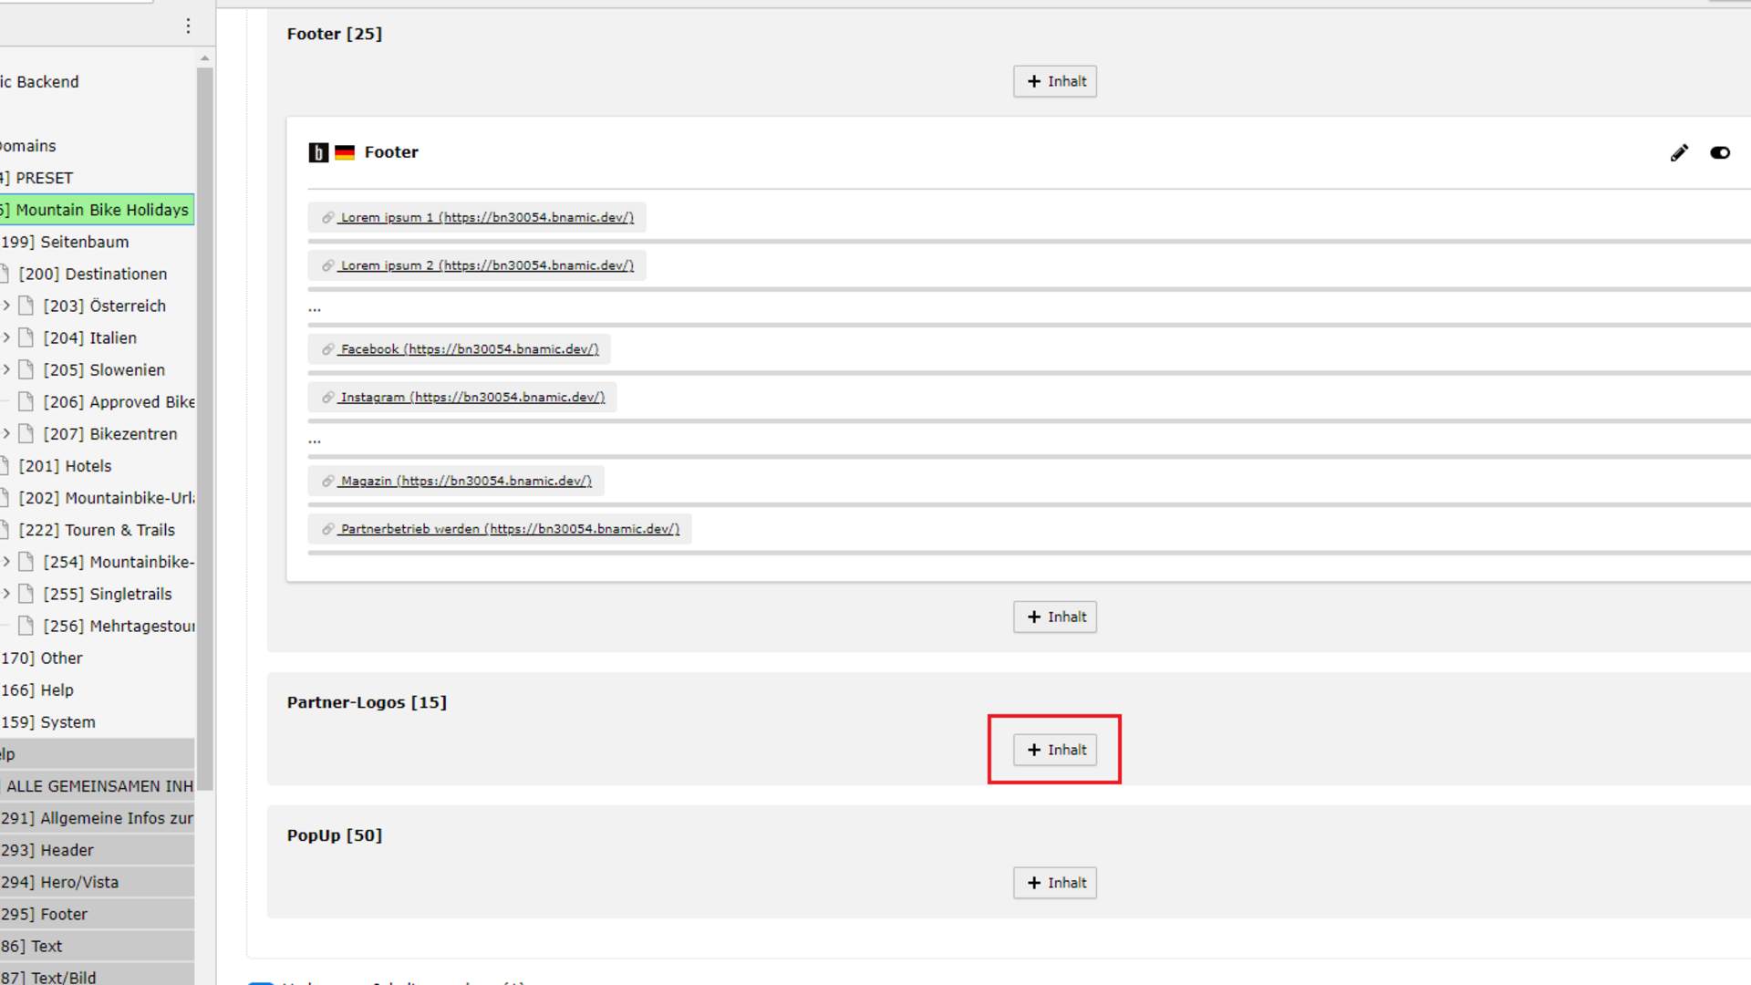This screenshot has height=985, width=1751.
Task: Click page icon of Mehrtagestouren
Action: point(26,626)
